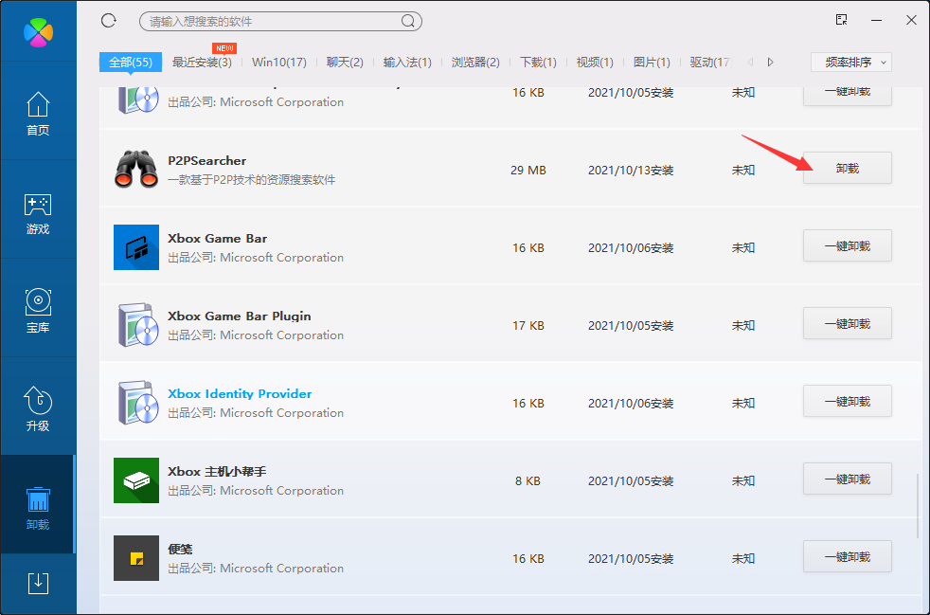Click the refresh icon beside search box
The image size is (930, 615).
[x=108, y=20]
